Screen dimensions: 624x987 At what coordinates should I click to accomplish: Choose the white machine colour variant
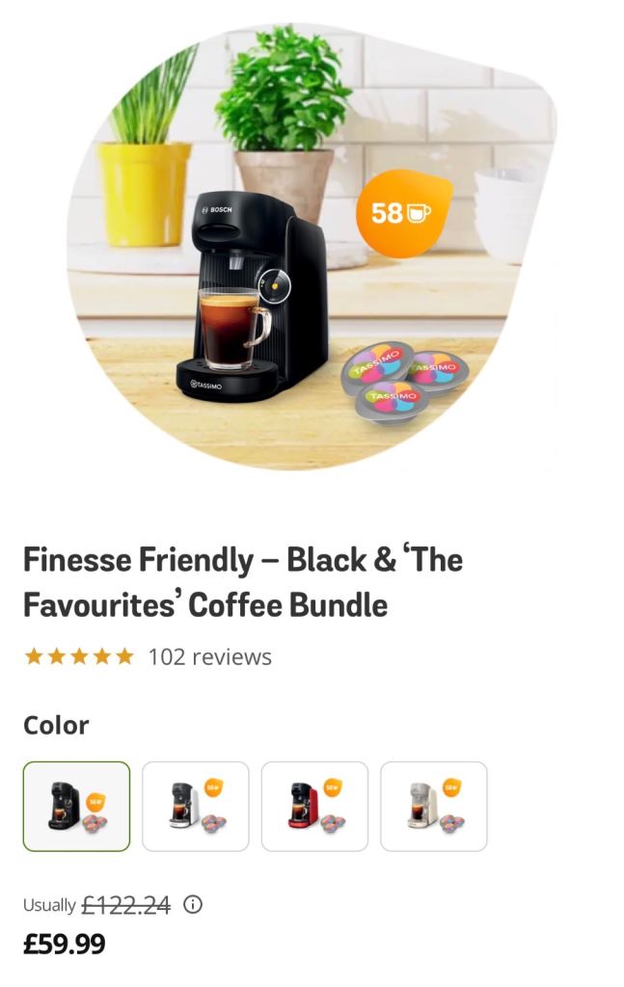point(195,807)
